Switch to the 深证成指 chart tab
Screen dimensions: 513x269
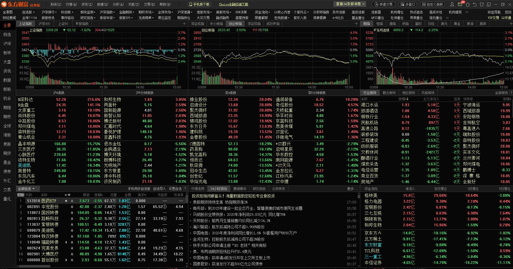pos(198,24)
